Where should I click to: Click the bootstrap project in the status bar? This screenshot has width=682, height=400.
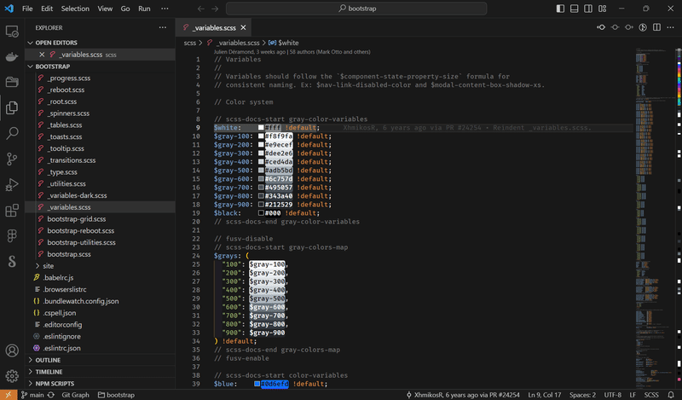[x=116, y=395]
